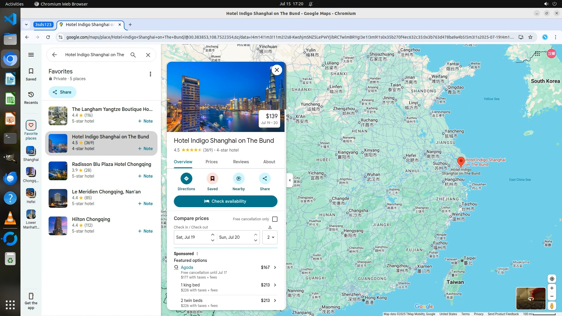Click the my location target icon
Screen dimensions: 562x316
552,279
